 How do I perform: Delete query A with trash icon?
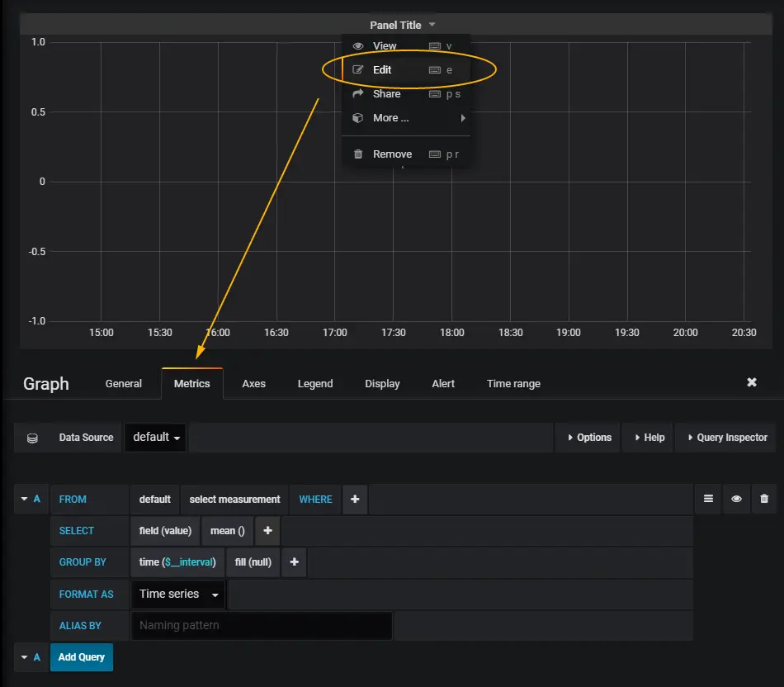pos(764,499)
